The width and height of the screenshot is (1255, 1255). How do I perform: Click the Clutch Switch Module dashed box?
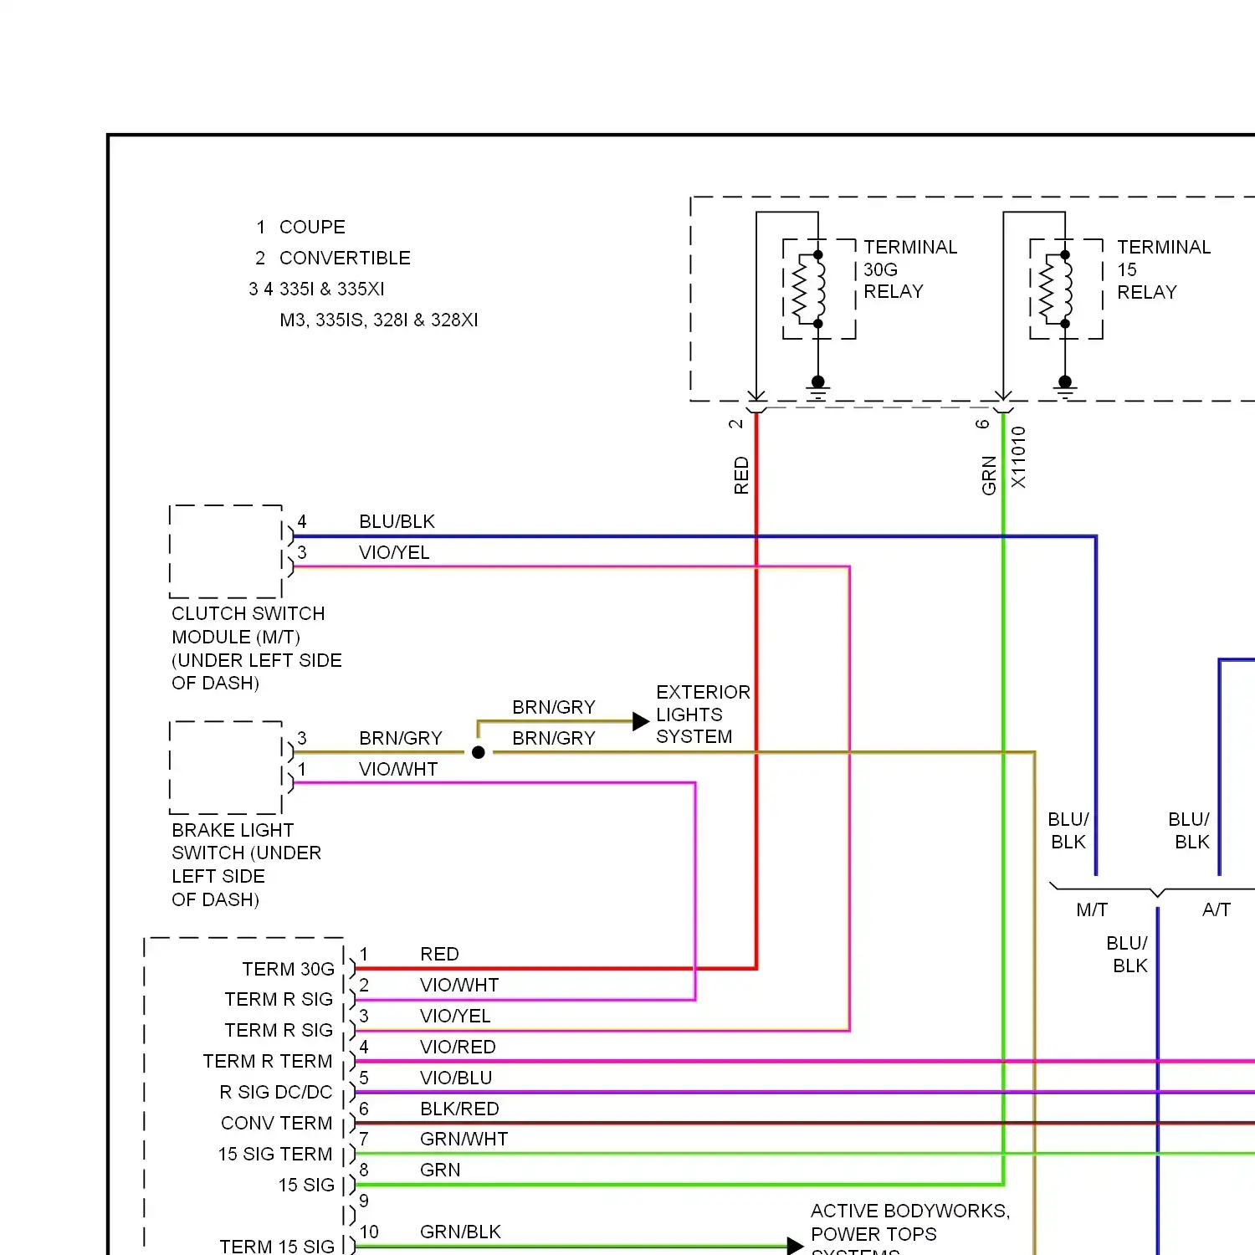(226, 551)
